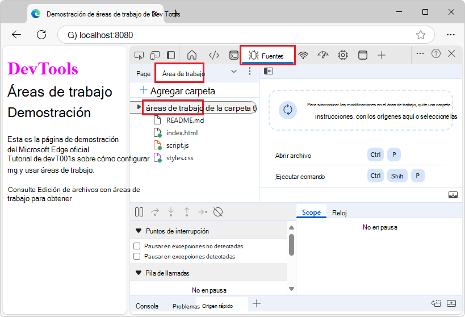465x317 pixels.
Task: Open navigator more options vertical dots
Action: pos(250,71)
